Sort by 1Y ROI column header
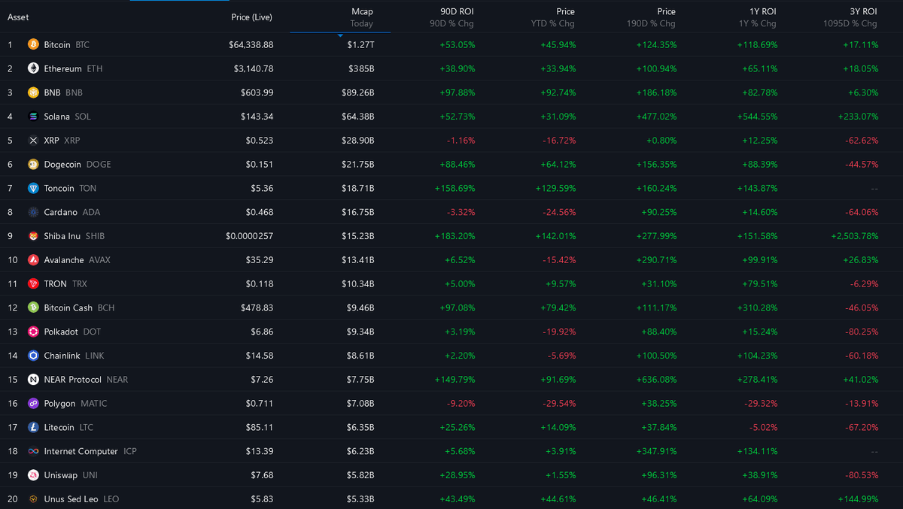This screenshot has width=903, height=509. (761, 17)
